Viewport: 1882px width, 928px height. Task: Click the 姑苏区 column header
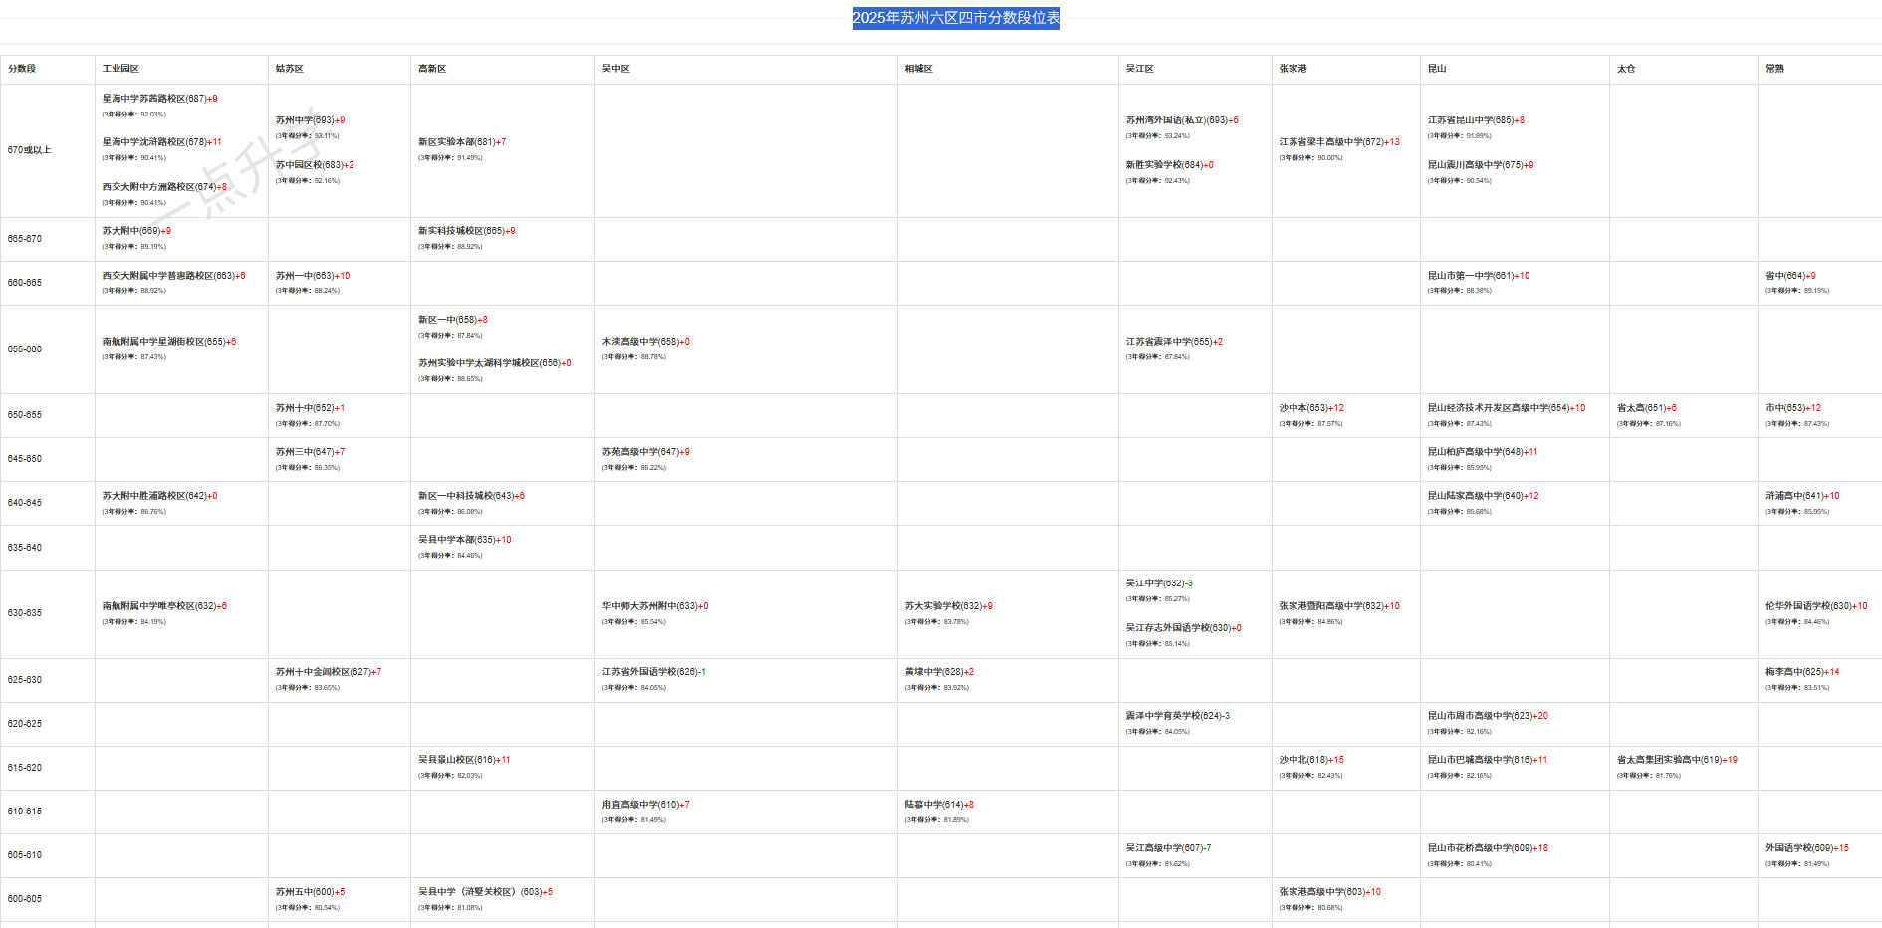click(290, 69)
